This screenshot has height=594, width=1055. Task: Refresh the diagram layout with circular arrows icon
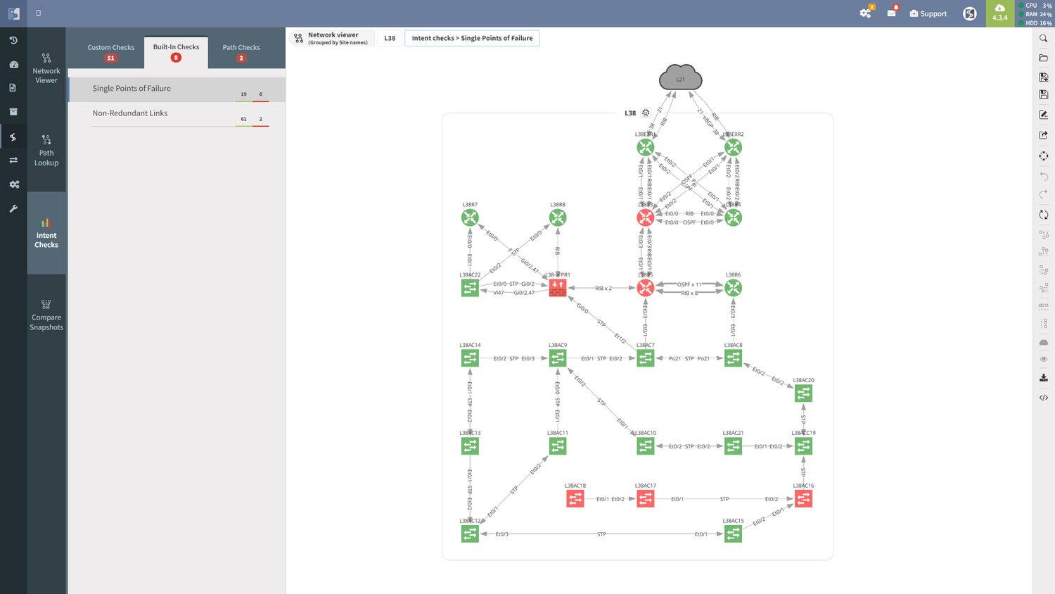click(1044, 215)
